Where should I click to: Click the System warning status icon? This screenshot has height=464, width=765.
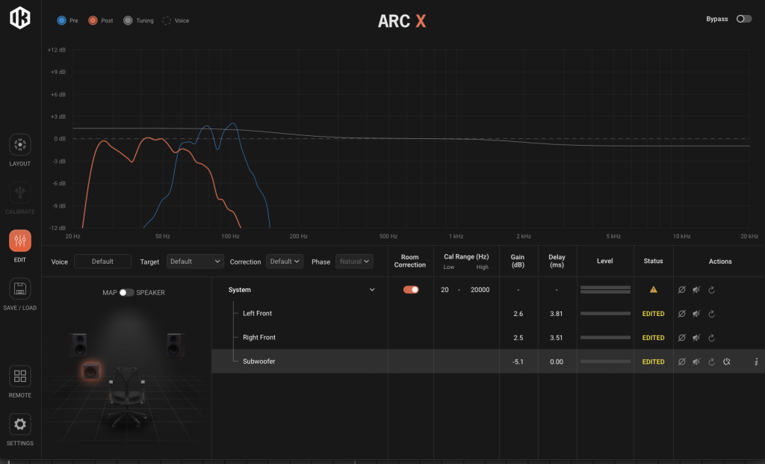[654, 290]
